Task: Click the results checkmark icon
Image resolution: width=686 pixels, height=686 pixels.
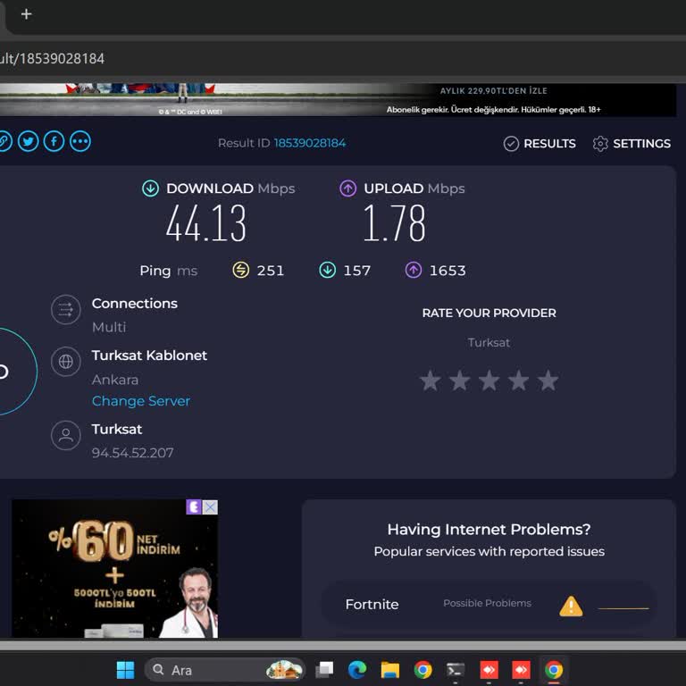Action: (511, 144)
